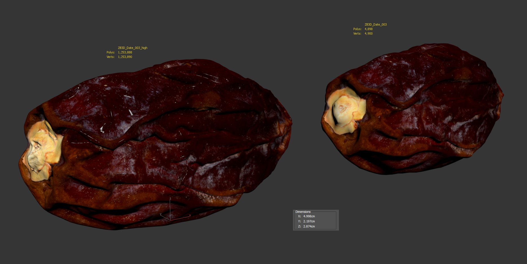Click the 1,253,888 polys count value
The height and width of the screenshot is (264, 527).
pyautogui.click(x=125, y=52)
